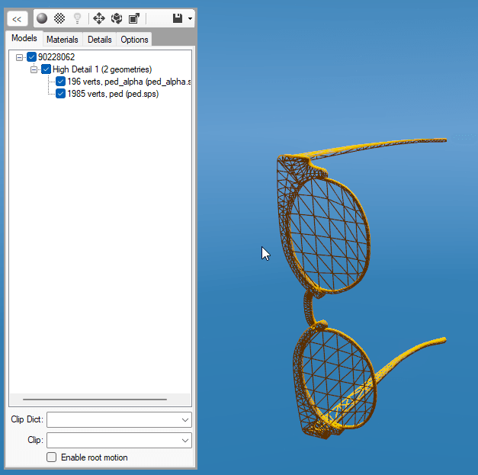Image resolution: width=478 pixels, height=475 pixels.
Task: Open the Options tab
Action: tap(134, 40)
